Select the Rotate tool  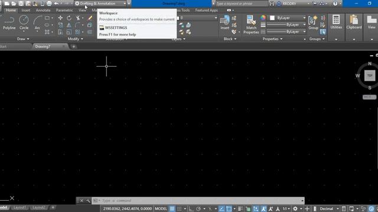click(x=69, y=18)
